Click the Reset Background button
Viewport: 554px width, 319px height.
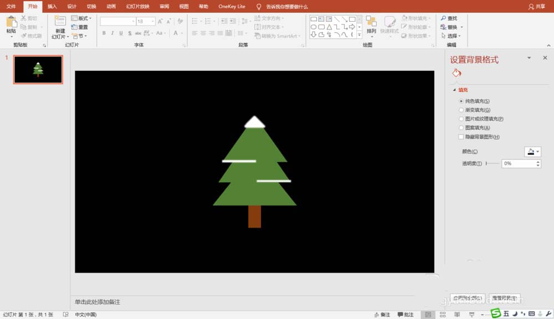[505, 298]
